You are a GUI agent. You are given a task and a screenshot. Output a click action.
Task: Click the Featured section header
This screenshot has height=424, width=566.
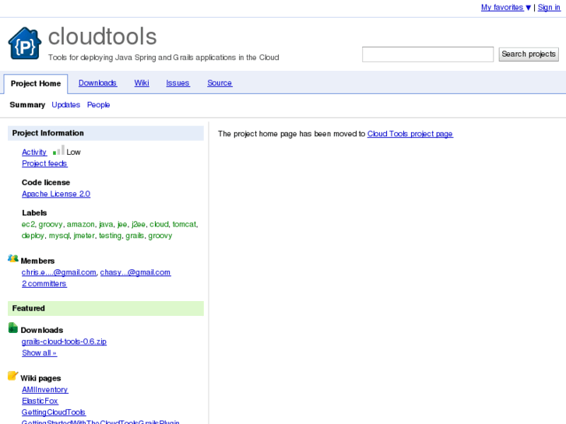[106, 309]
